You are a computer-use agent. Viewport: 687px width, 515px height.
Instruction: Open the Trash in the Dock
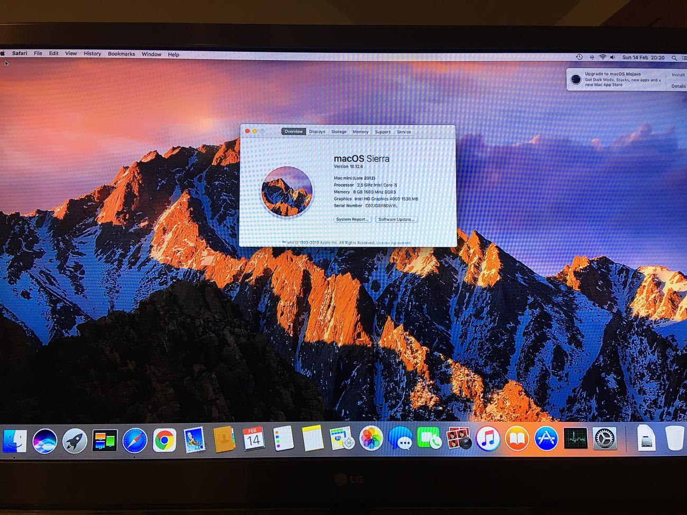[x=674, y=438]
